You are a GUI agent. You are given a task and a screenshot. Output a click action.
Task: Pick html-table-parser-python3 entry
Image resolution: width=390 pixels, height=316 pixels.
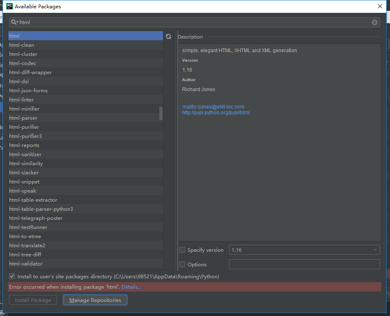coord(85,209)
